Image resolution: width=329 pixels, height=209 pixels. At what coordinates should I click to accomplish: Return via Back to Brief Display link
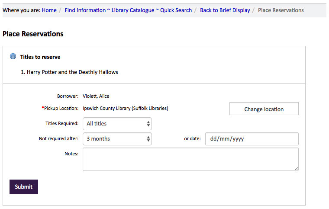[x=225, y=10]
